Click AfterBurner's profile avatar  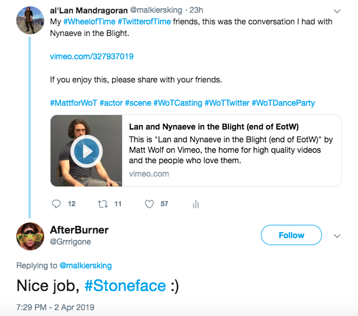(30, 235)
